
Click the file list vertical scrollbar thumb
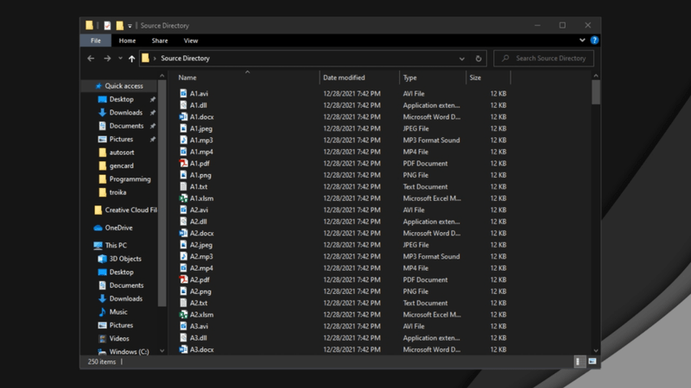pyautogui.click(x=596, y=92)
